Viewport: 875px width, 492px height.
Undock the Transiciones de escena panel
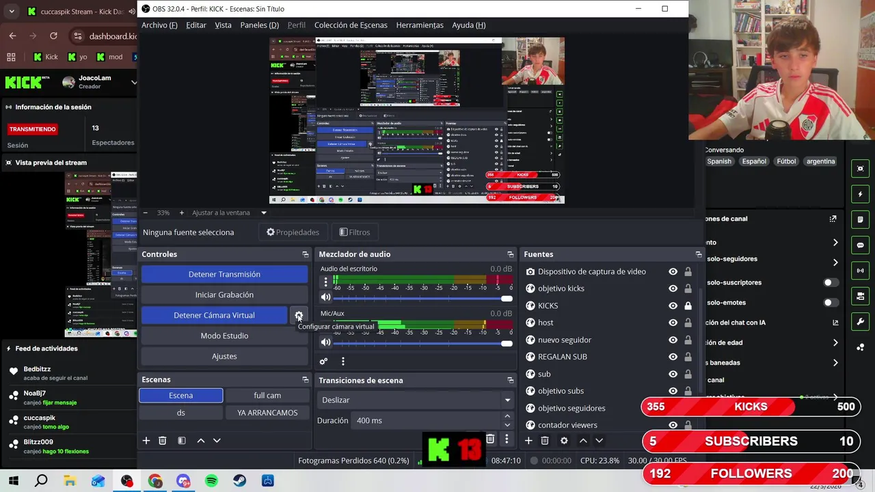pos(511,380)
